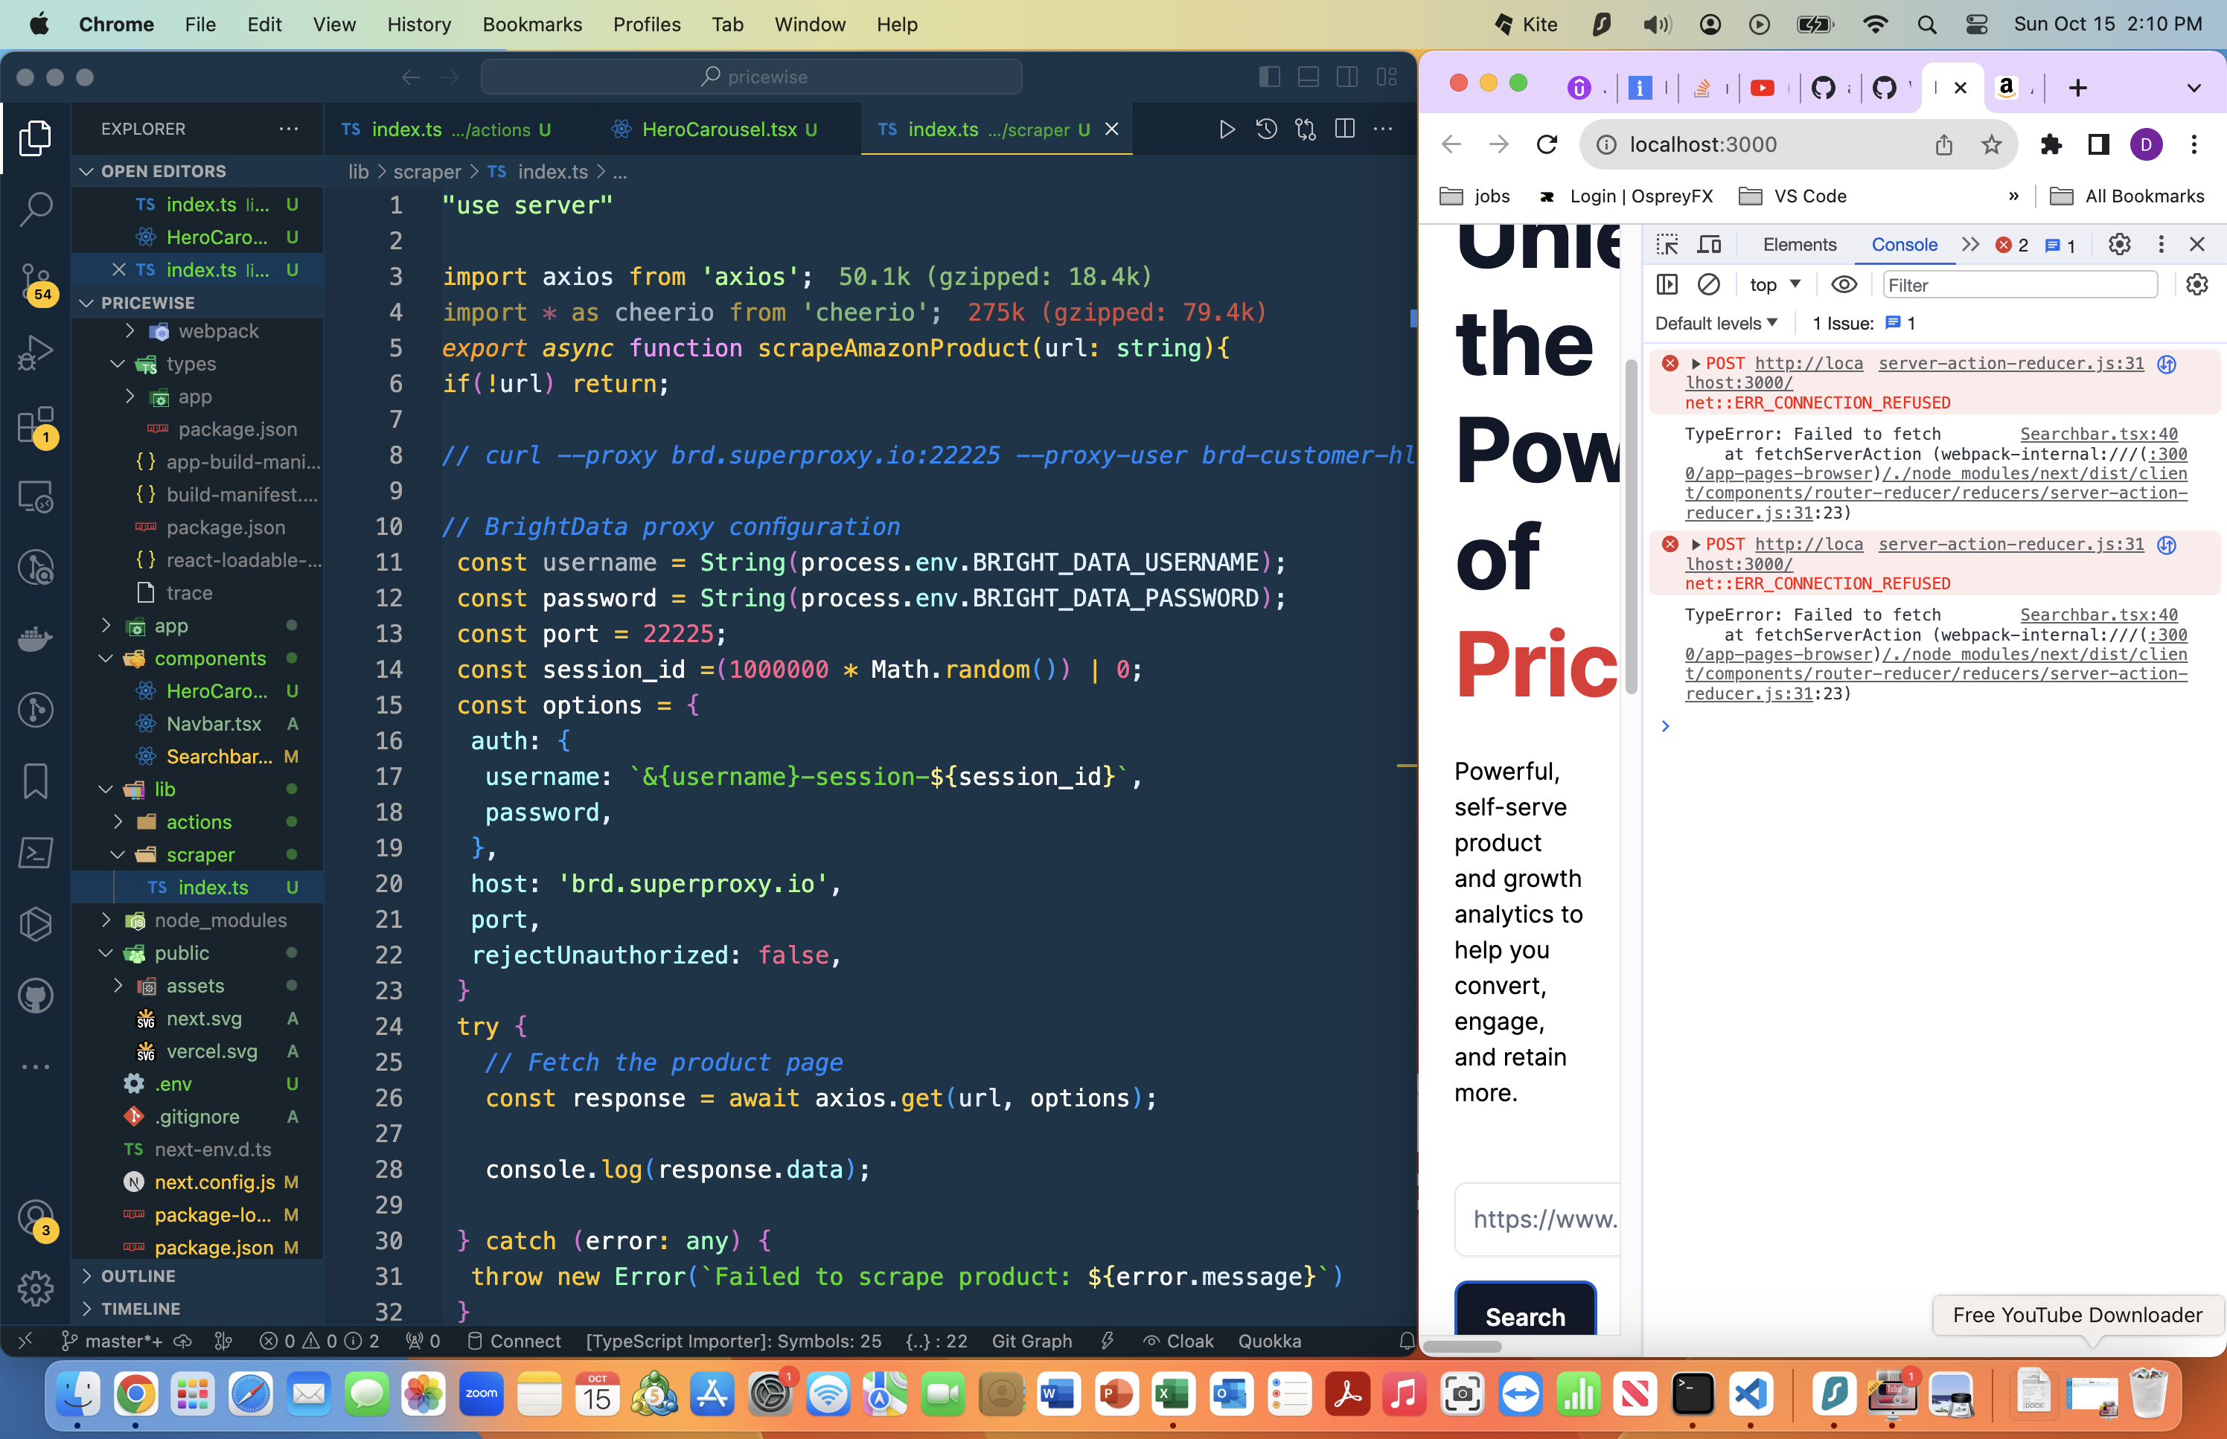This screenshot has width=2227, height=1439.
Task: Switch to the index.ts actions editor tab
Action: click(x=458, y=130)
